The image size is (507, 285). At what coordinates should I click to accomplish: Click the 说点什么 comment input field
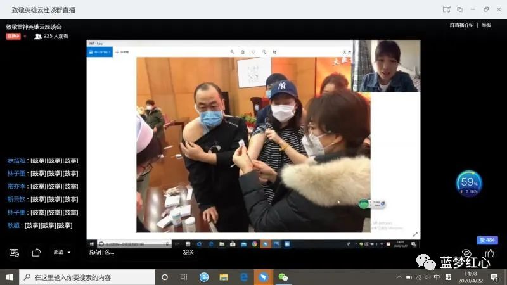(127, 252)
